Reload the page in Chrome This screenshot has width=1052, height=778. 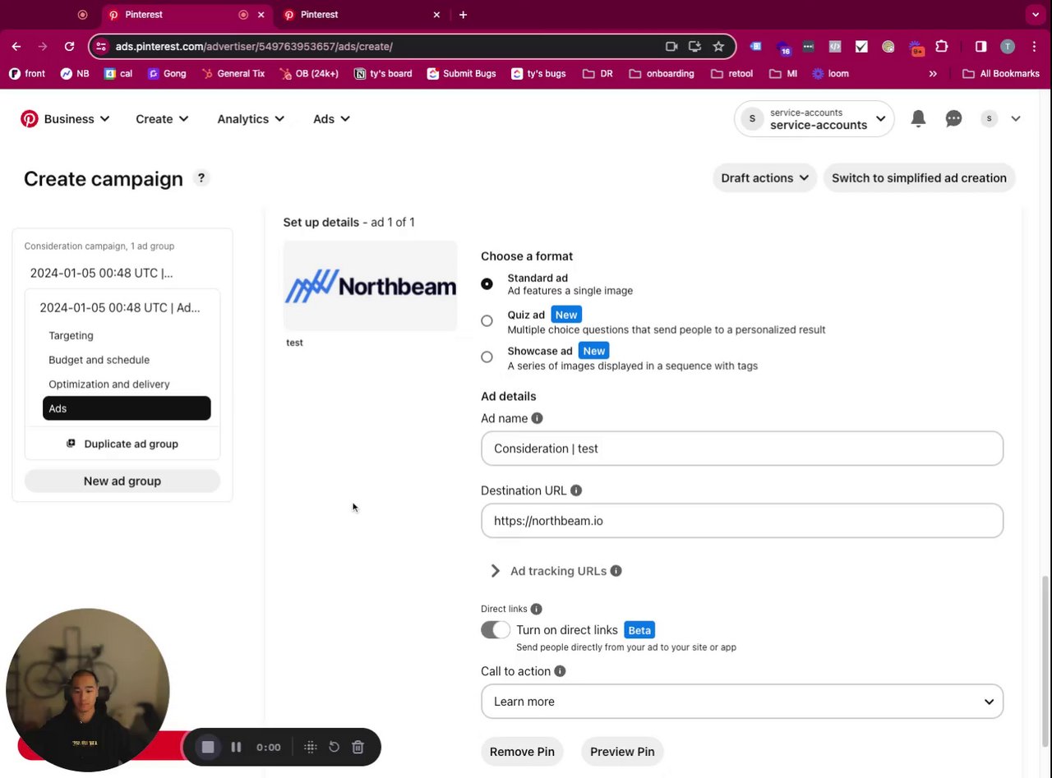(x=69, y=47)
